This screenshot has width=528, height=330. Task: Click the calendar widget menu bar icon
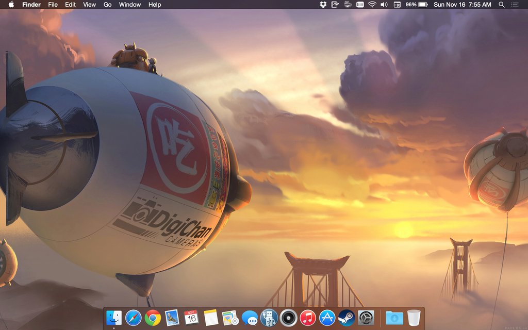(x=398, y=4)
